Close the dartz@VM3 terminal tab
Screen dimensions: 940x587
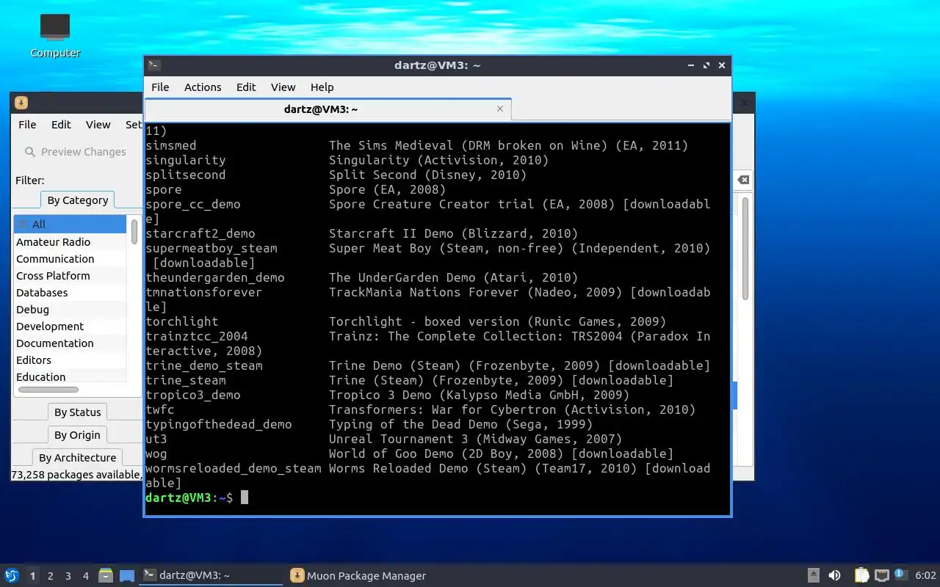pyautogui.click(x=500, y=109)
